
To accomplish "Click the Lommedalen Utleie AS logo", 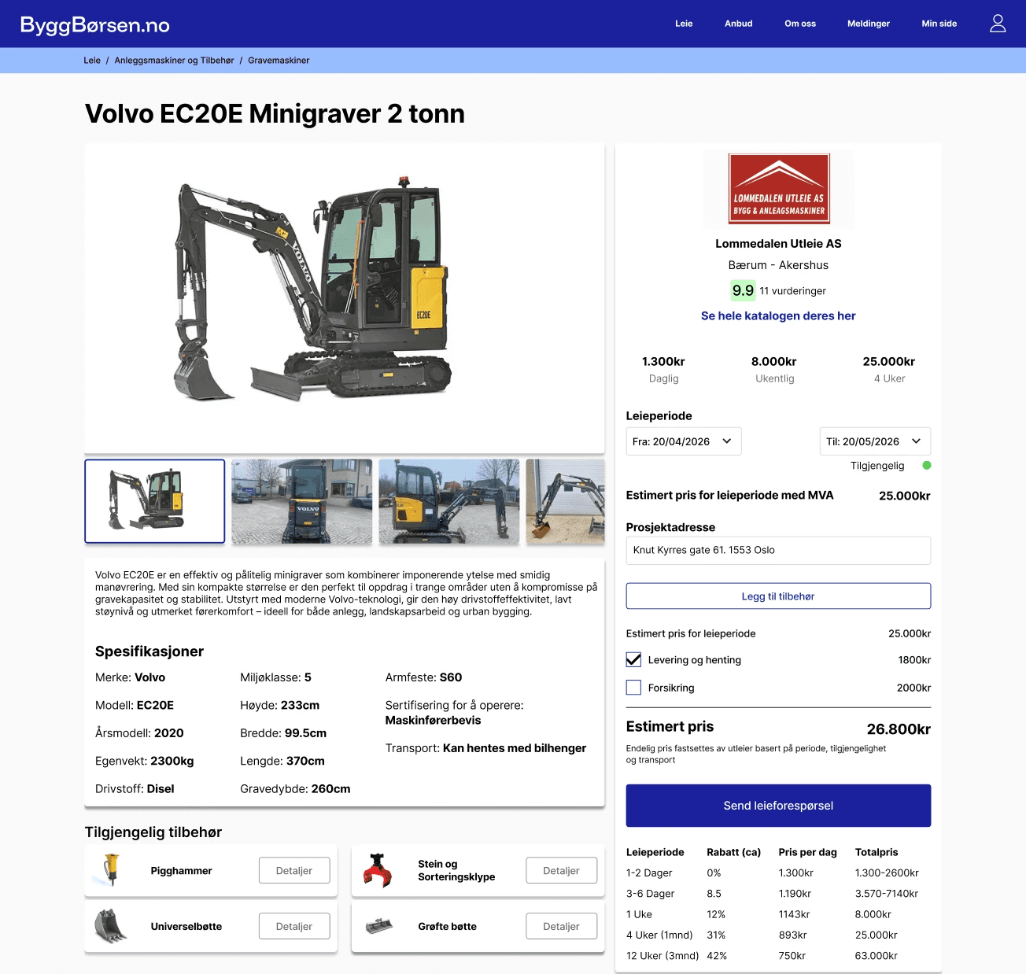I will tap(779, 189).
